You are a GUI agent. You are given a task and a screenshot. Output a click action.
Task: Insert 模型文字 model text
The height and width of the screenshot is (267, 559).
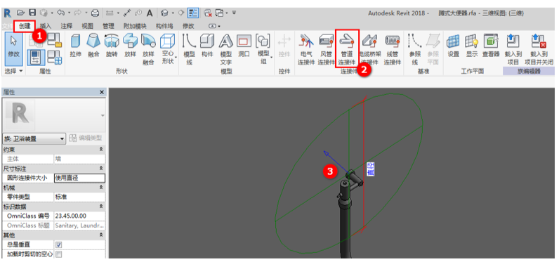(225, 49)
